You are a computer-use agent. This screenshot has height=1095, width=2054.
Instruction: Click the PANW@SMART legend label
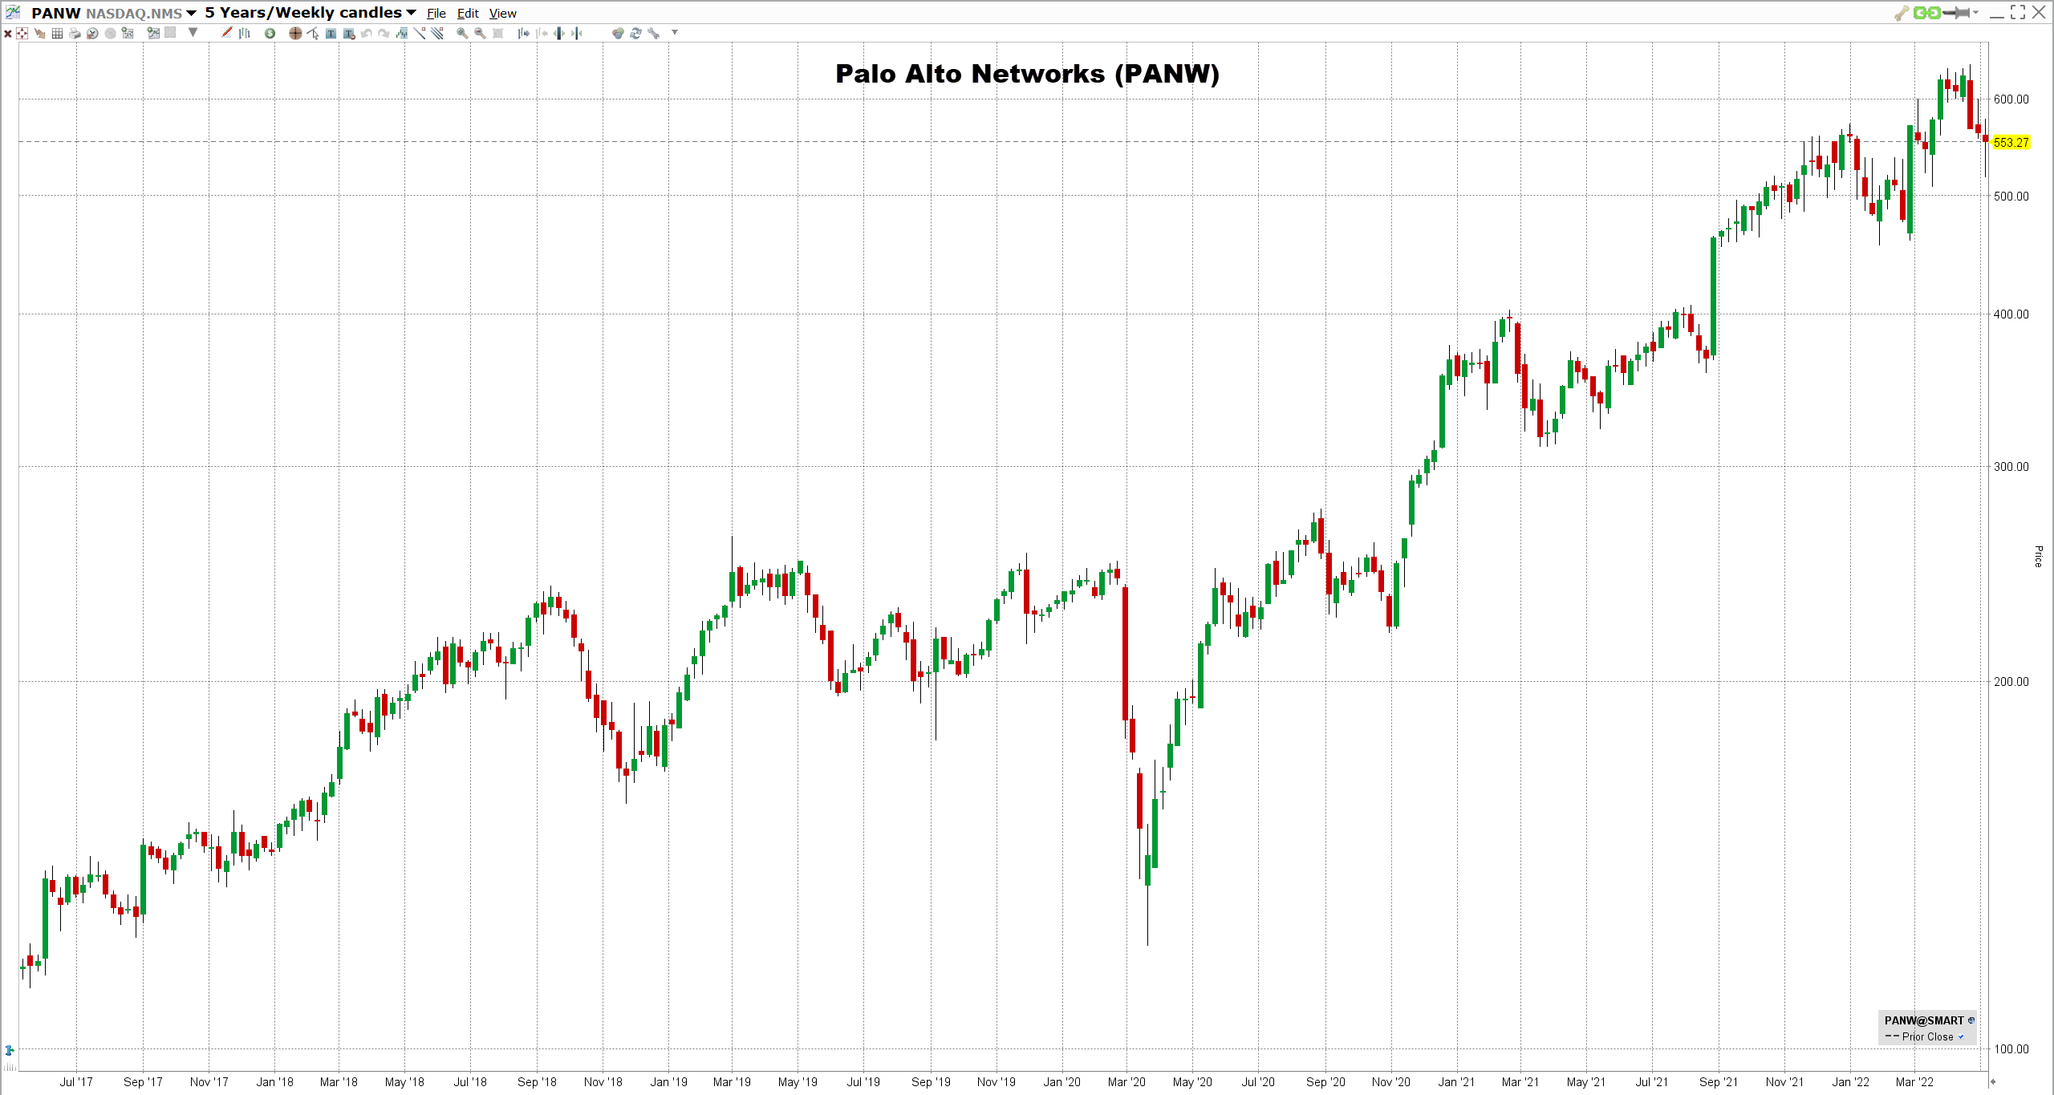tap(1924, 1020)
